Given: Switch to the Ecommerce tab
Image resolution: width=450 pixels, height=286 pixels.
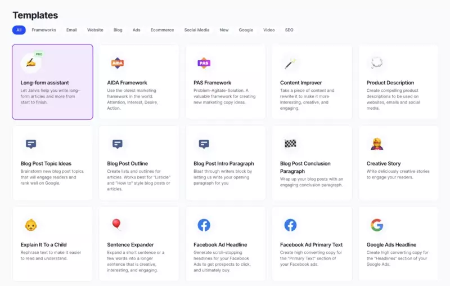Looking at the screenshot, I should point(162,30).
